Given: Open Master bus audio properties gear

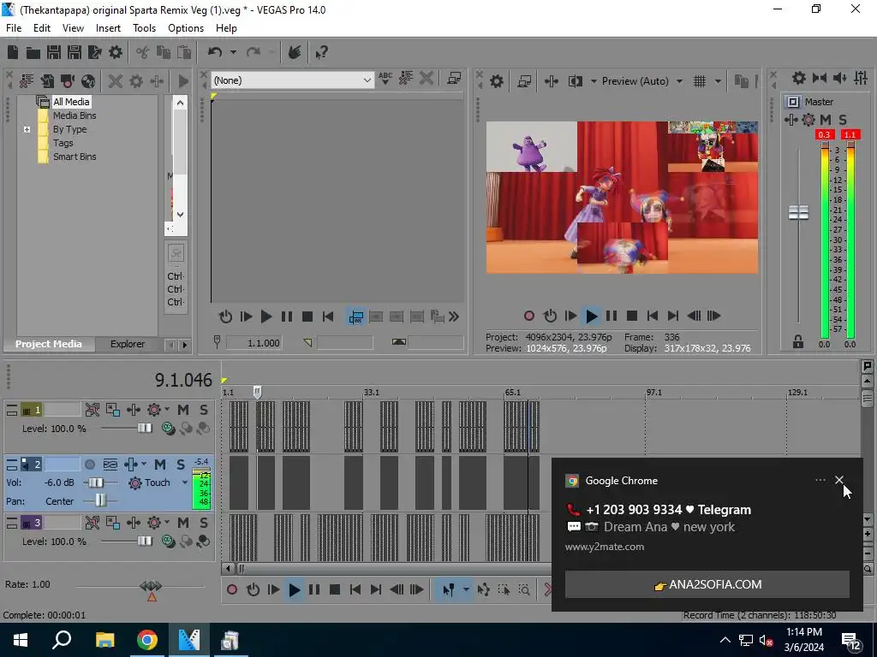Looking at the screenshot, I should (x=799, y=78).
